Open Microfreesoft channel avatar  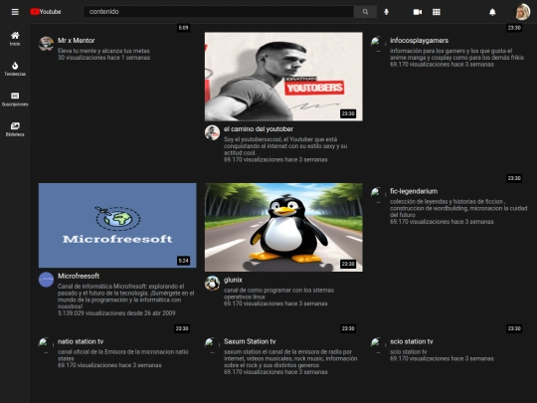(46, 280)
